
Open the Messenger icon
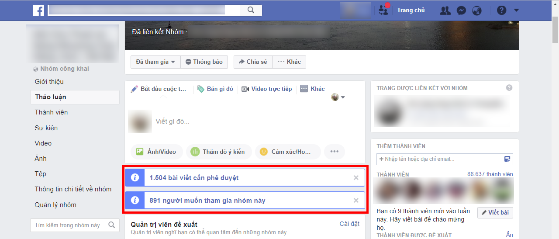461,10
